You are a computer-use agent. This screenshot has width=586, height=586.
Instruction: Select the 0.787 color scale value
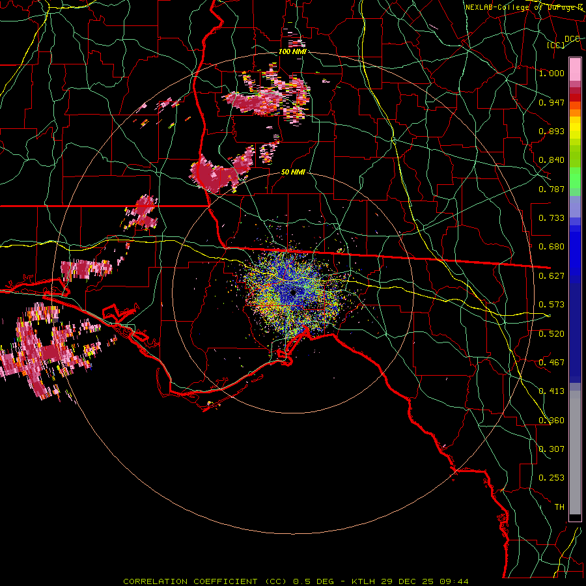(x=551, y=189)
